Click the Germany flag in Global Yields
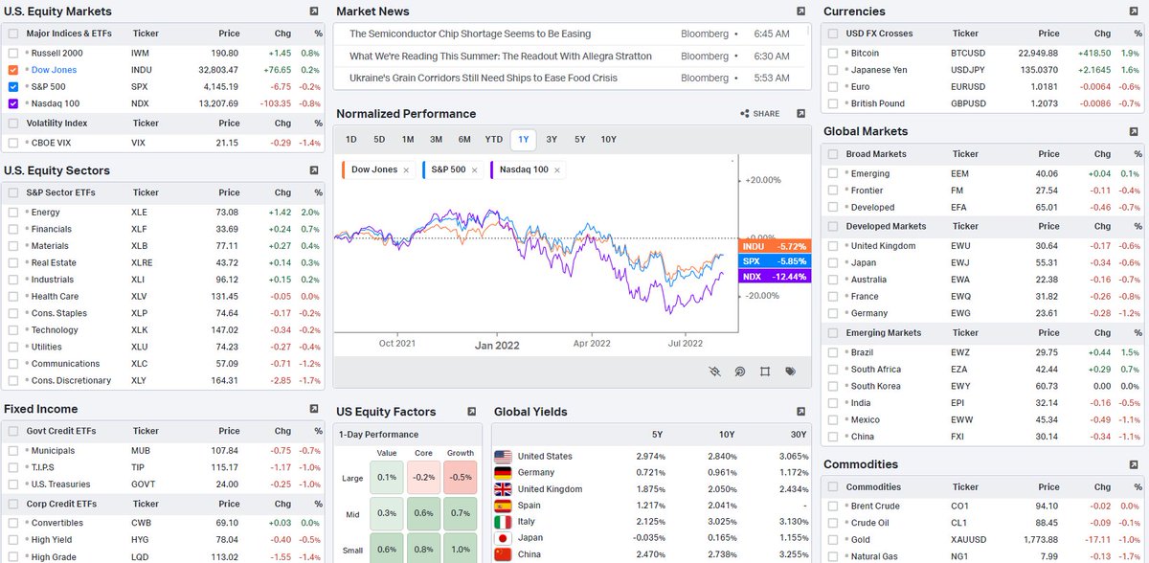This screenshot has width=1149, height=563. [503, 473]
